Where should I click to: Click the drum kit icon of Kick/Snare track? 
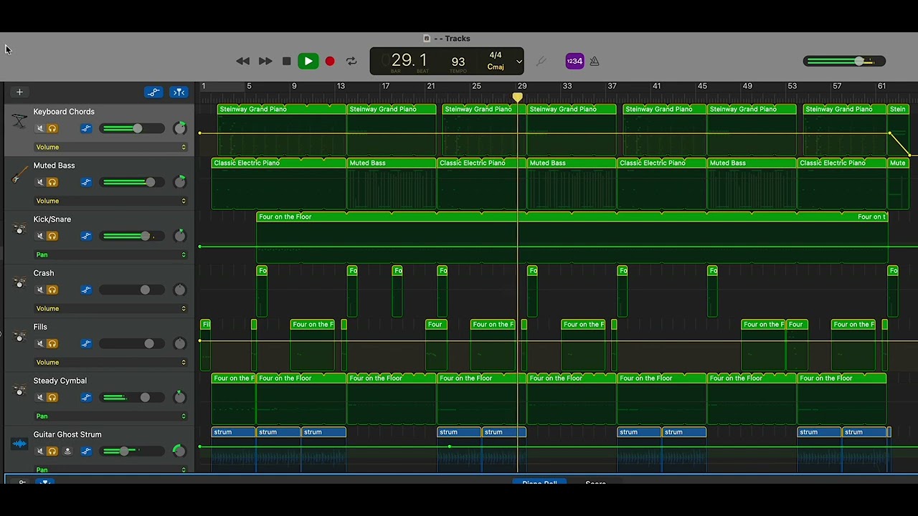(19, 229)
